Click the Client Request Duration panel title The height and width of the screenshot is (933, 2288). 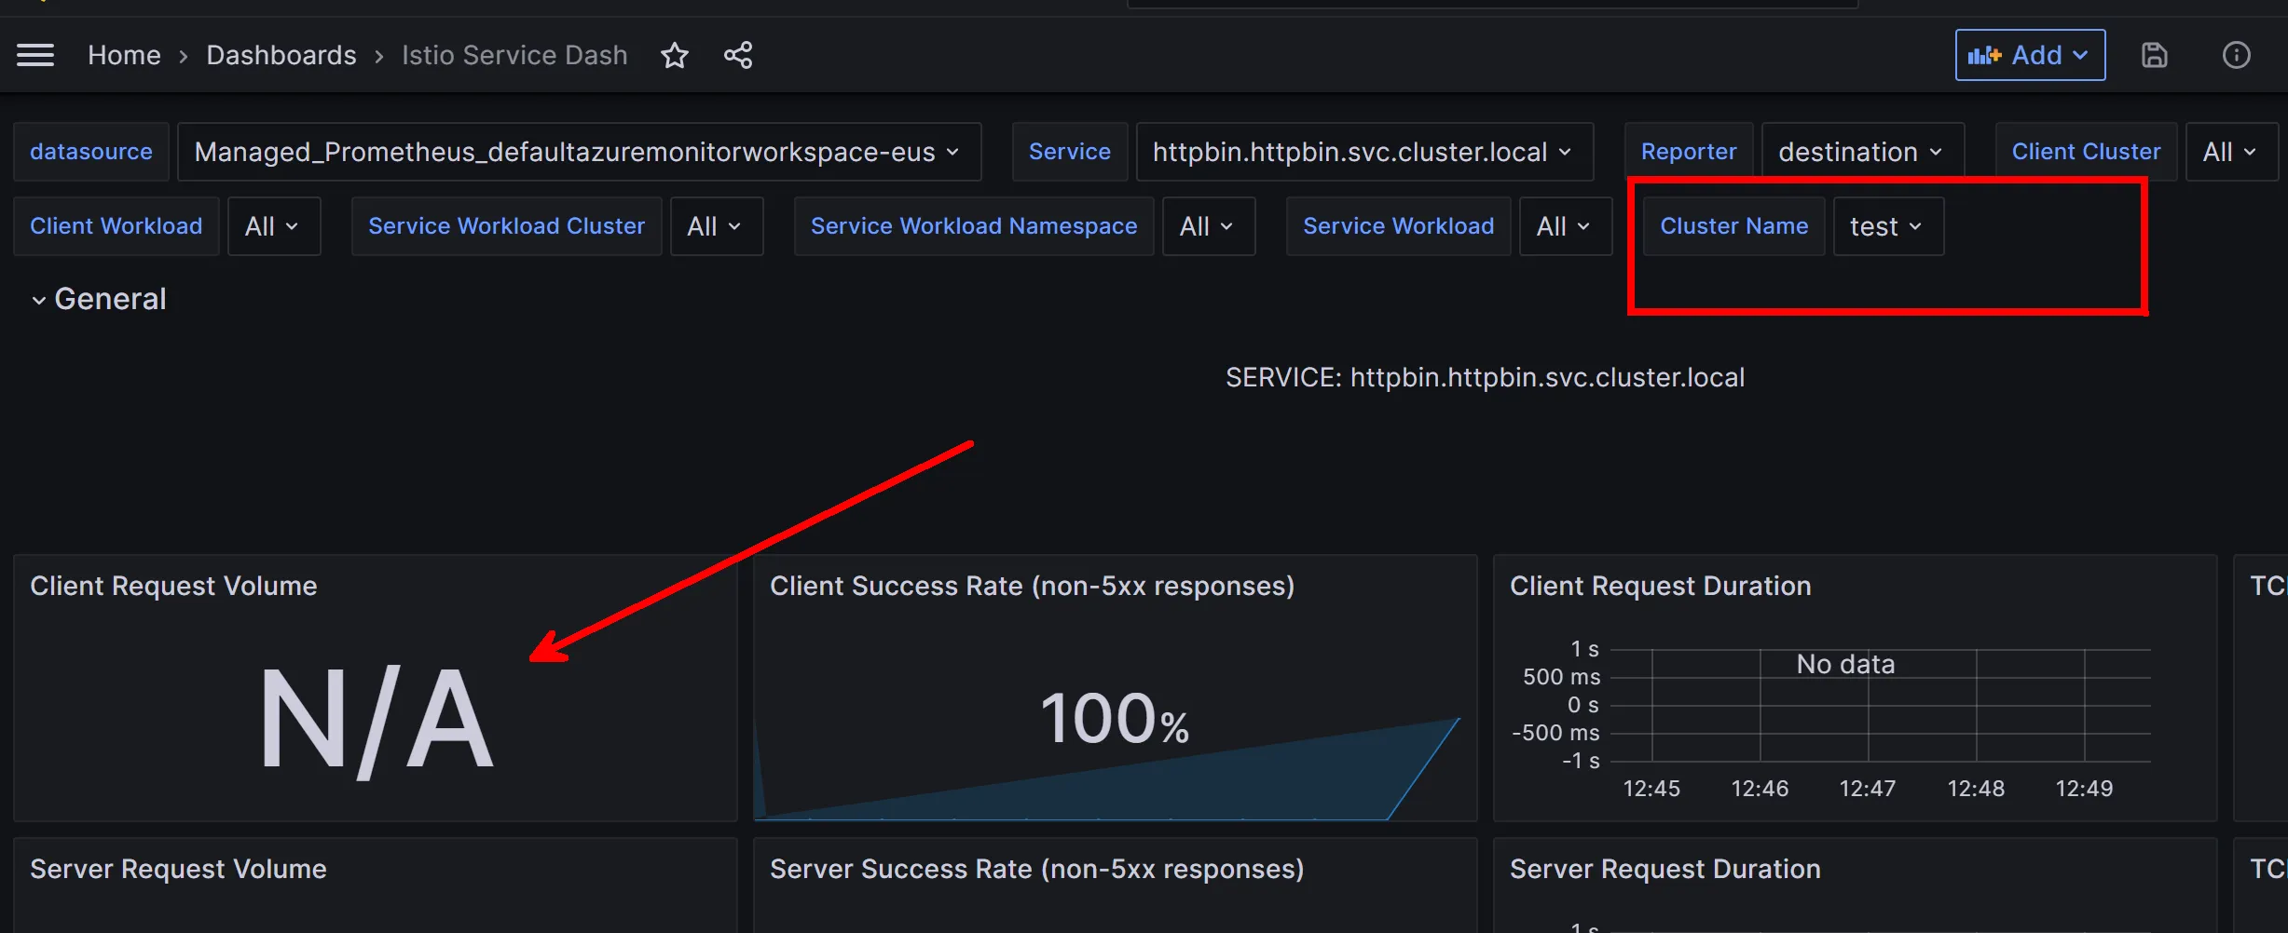pyautogui.click(x=1660, y=586)
